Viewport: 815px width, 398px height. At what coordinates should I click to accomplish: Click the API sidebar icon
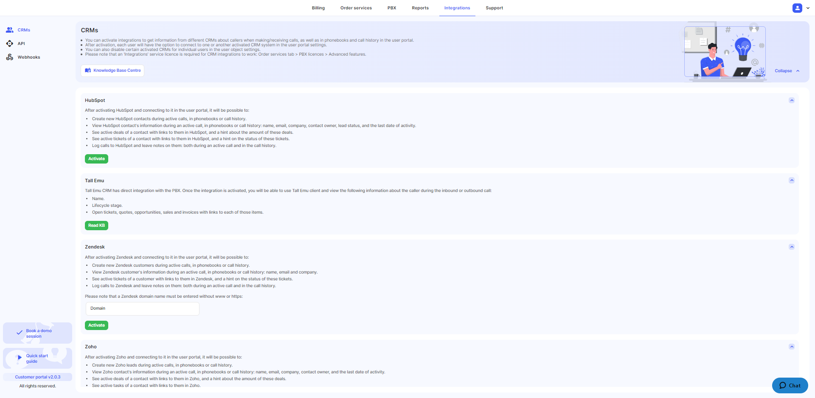pos(9,43)
